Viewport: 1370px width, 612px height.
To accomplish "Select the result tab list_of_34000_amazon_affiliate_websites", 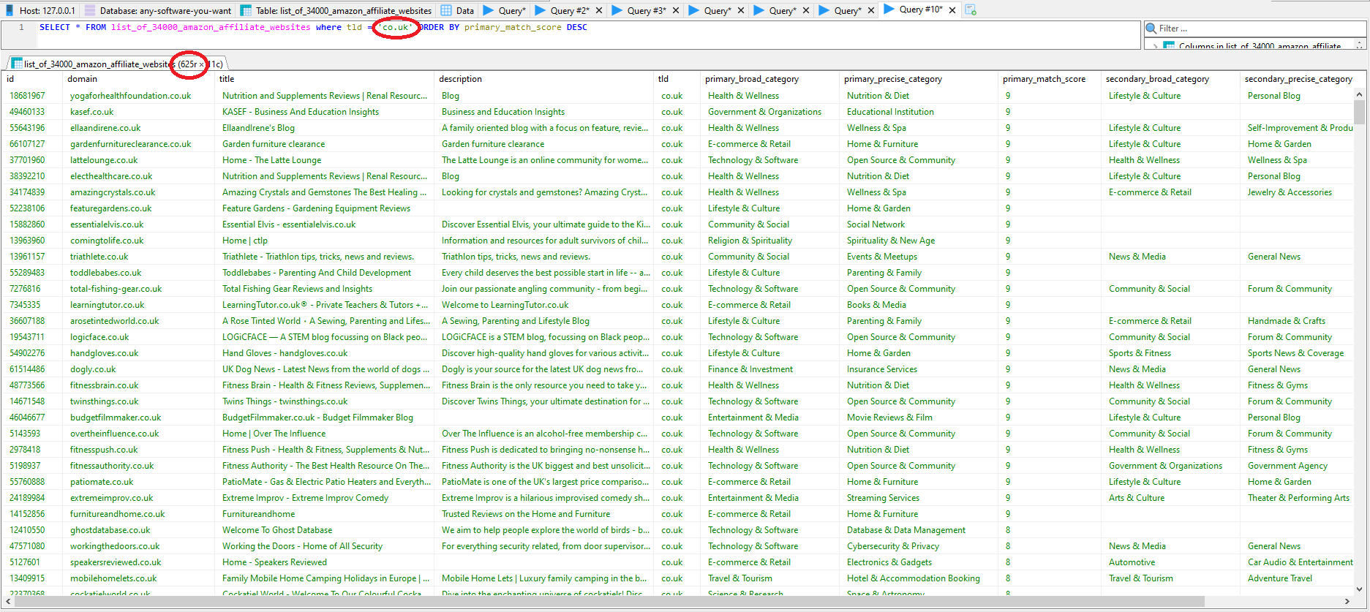I will [x=117, y=64].
